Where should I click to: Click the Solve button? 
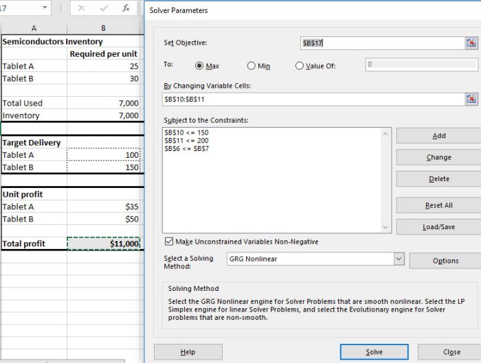point(374,352)
